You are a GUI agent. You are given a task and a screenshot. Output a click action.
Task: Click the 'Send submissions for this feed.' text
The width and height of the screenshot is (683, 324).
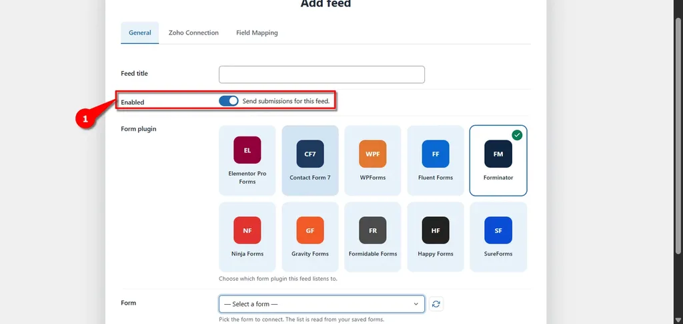(285, 101)
